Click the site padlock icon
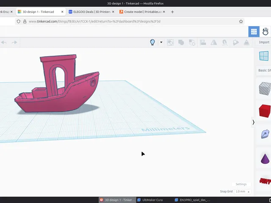 (25, 22)
